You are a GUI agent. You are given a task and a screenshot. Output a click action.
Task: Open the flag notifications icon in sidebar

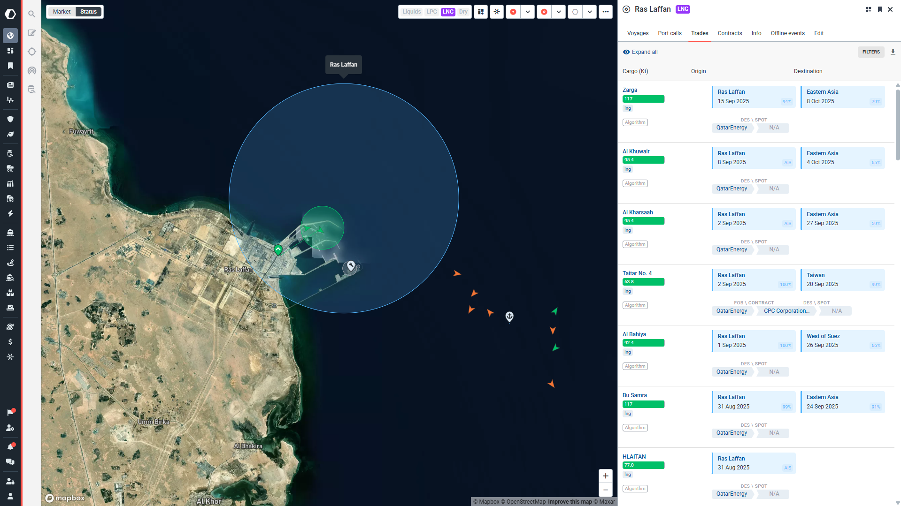pyautogui.click(x=10, y=412)
